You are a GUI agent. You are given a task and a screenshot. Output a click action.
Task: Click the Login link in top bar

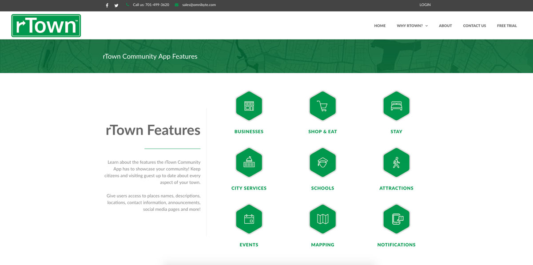(x=425, y=5)
